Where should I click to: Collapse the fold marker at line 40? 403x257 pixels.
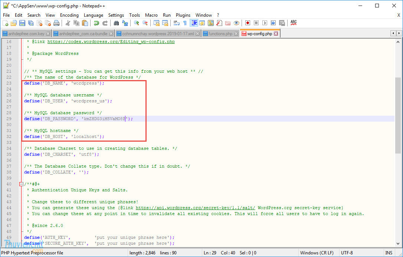pos(21,184)
